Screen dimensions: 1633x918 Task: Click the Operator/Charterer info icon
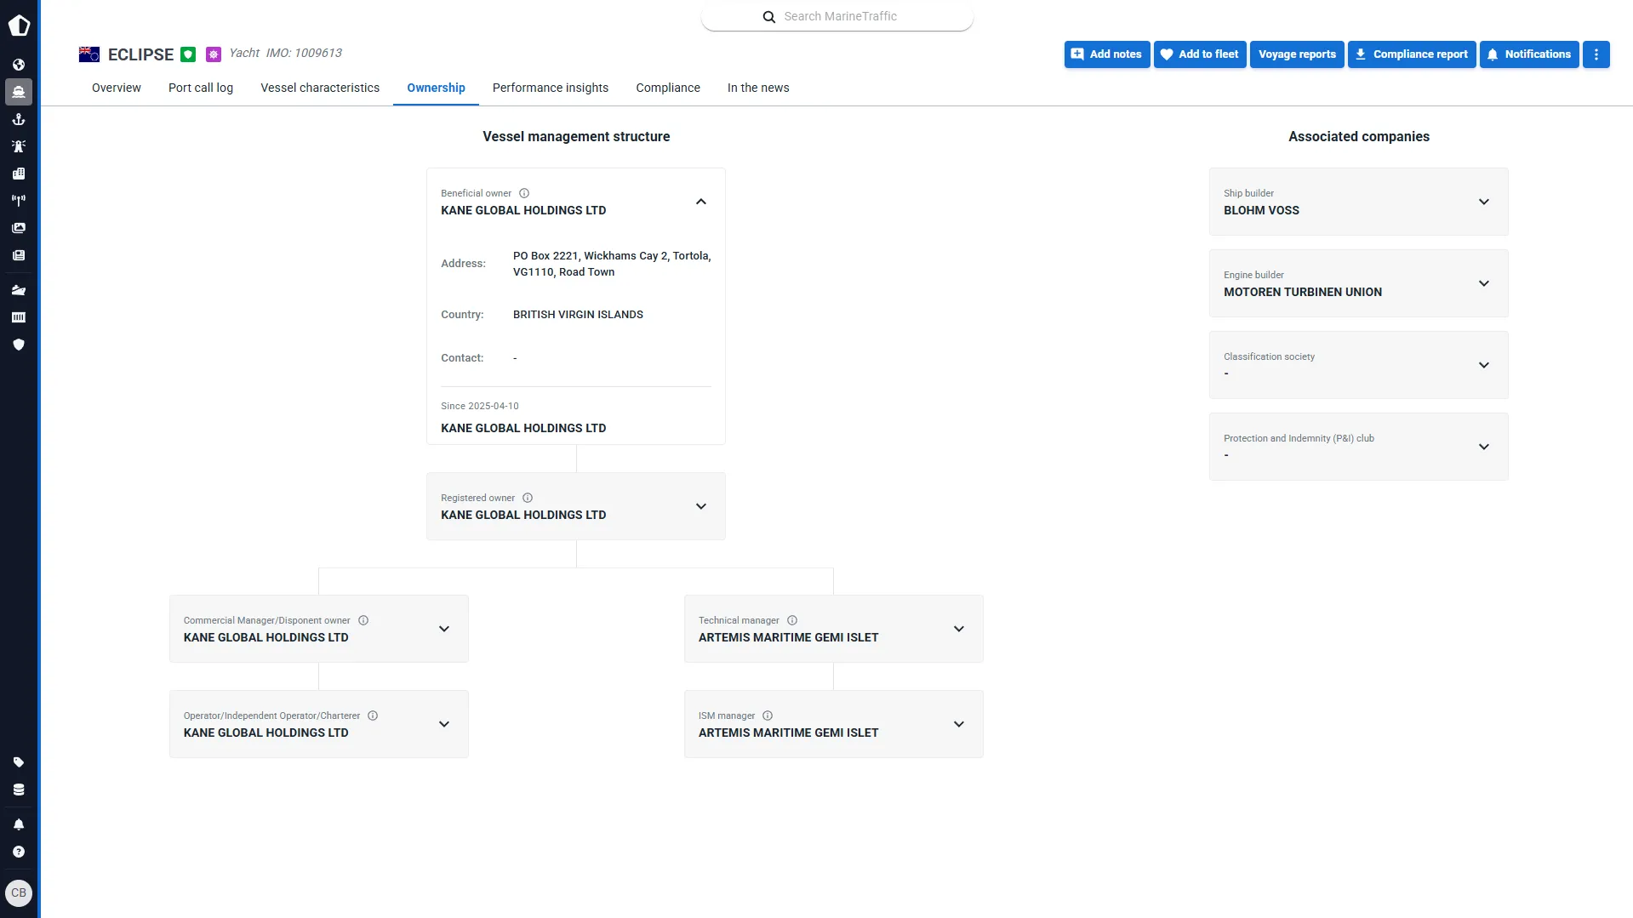(x=373, y=716)
